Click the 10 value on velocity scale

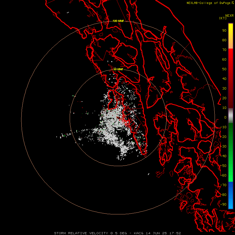click(224, 108)
